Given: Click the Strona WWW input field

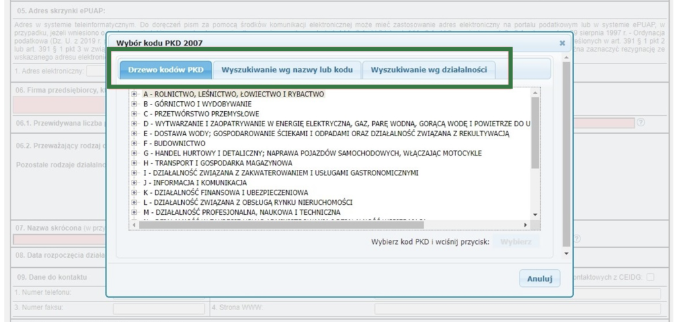Looking at the screenshot, I should [518, 309].
